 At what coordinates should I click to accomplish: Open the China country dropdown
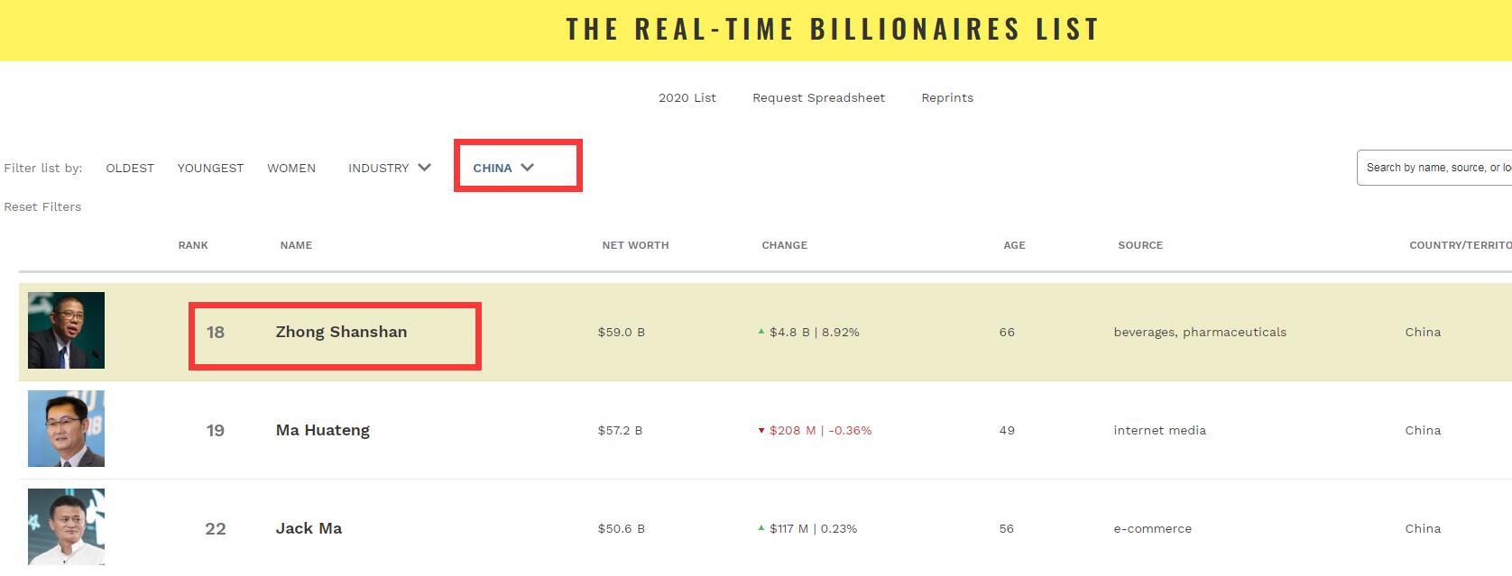[503, 168]
